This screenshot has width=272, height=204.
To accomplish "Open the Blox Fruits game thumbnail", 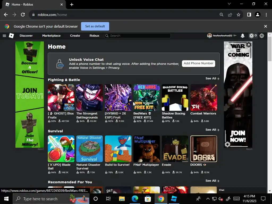I will click(61, 97).
